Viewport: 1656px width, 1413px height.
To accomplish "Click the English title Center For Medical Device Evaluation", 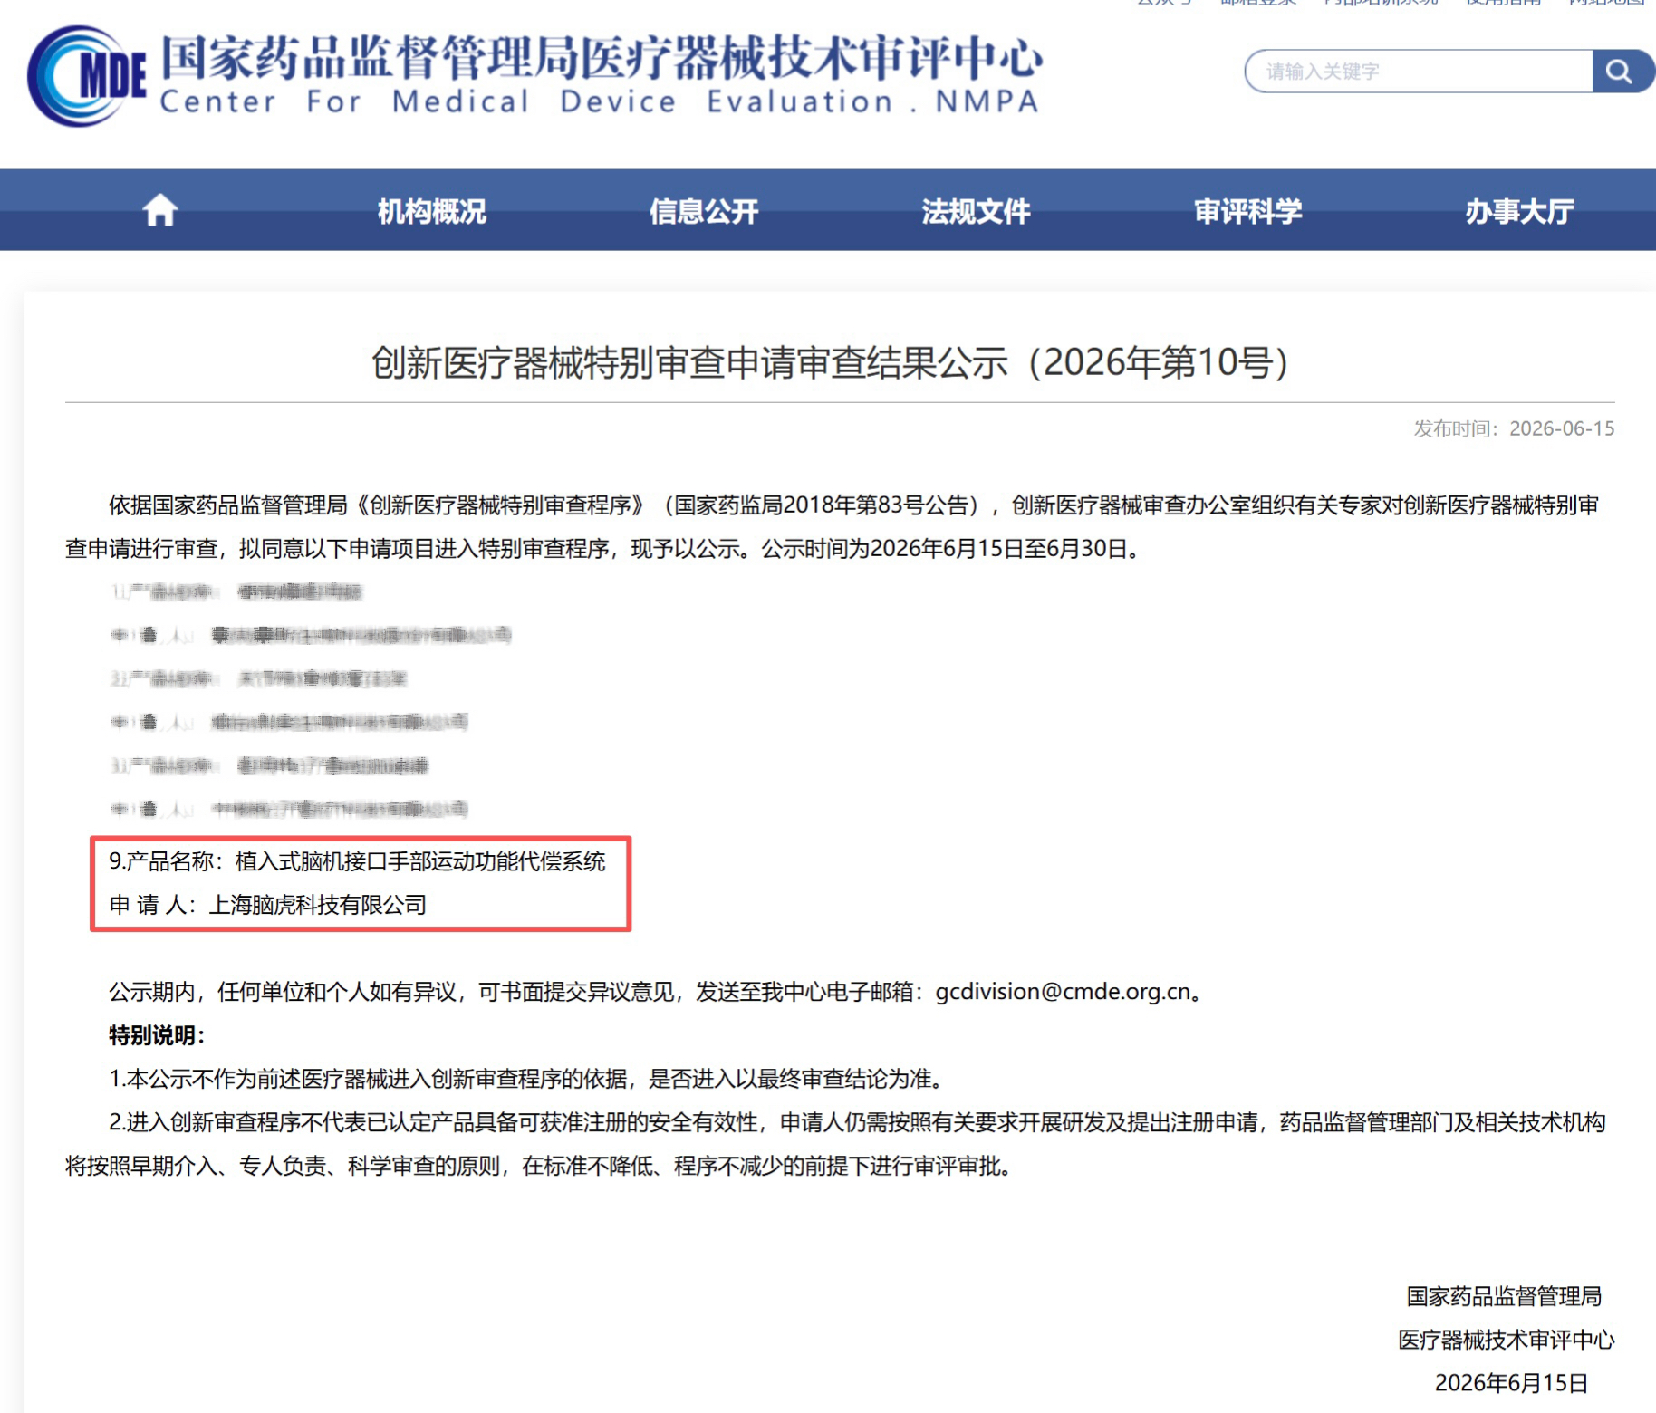I will click(x=599, y=101).
